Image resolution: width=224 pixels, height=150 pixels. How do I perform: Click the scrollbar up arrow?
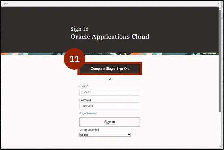pyautogui.click(x=220, y=8)
